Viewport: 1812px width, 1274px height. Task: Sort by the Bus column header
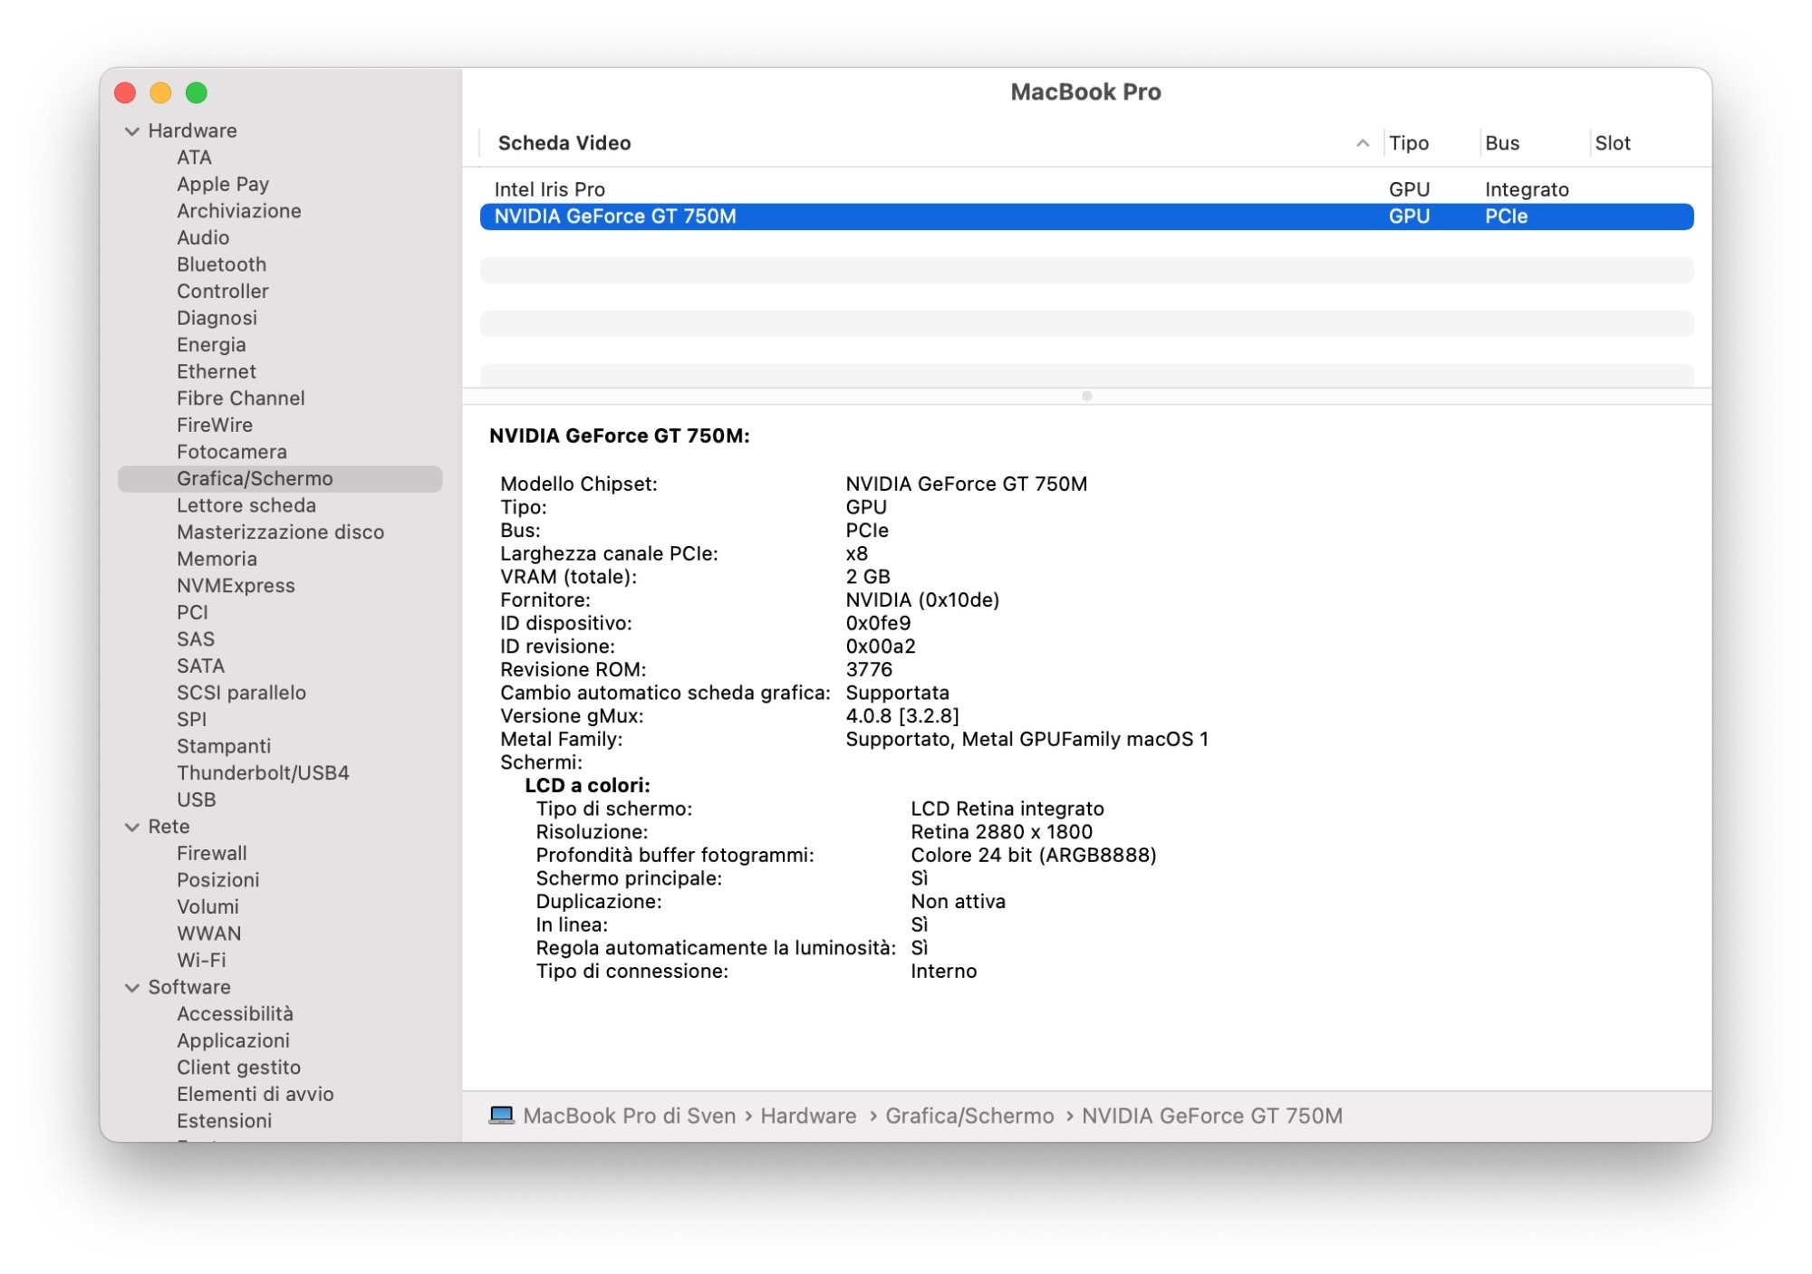click(1502, 143)
